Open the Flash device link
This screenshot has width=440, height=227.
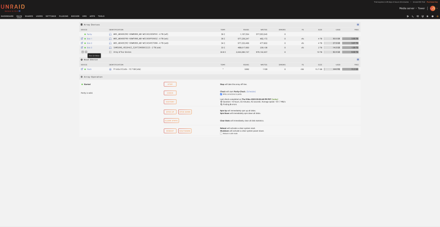89,69
